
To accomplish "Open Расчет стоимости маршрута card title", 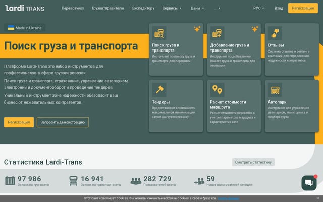I will click(x=228, y=105).
